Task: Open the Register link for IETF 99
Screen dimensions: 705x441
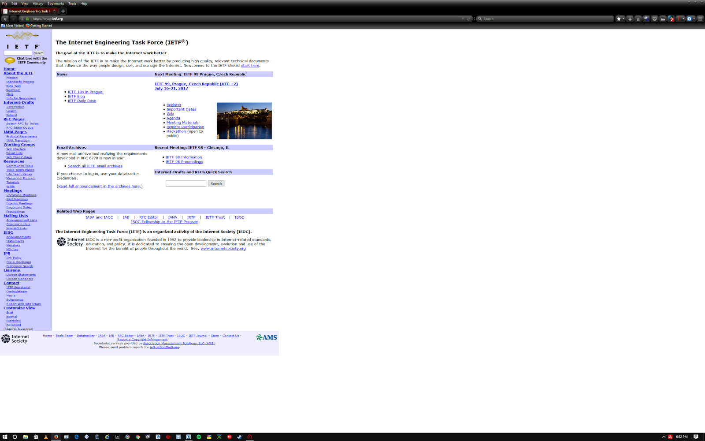Action: 174,105
